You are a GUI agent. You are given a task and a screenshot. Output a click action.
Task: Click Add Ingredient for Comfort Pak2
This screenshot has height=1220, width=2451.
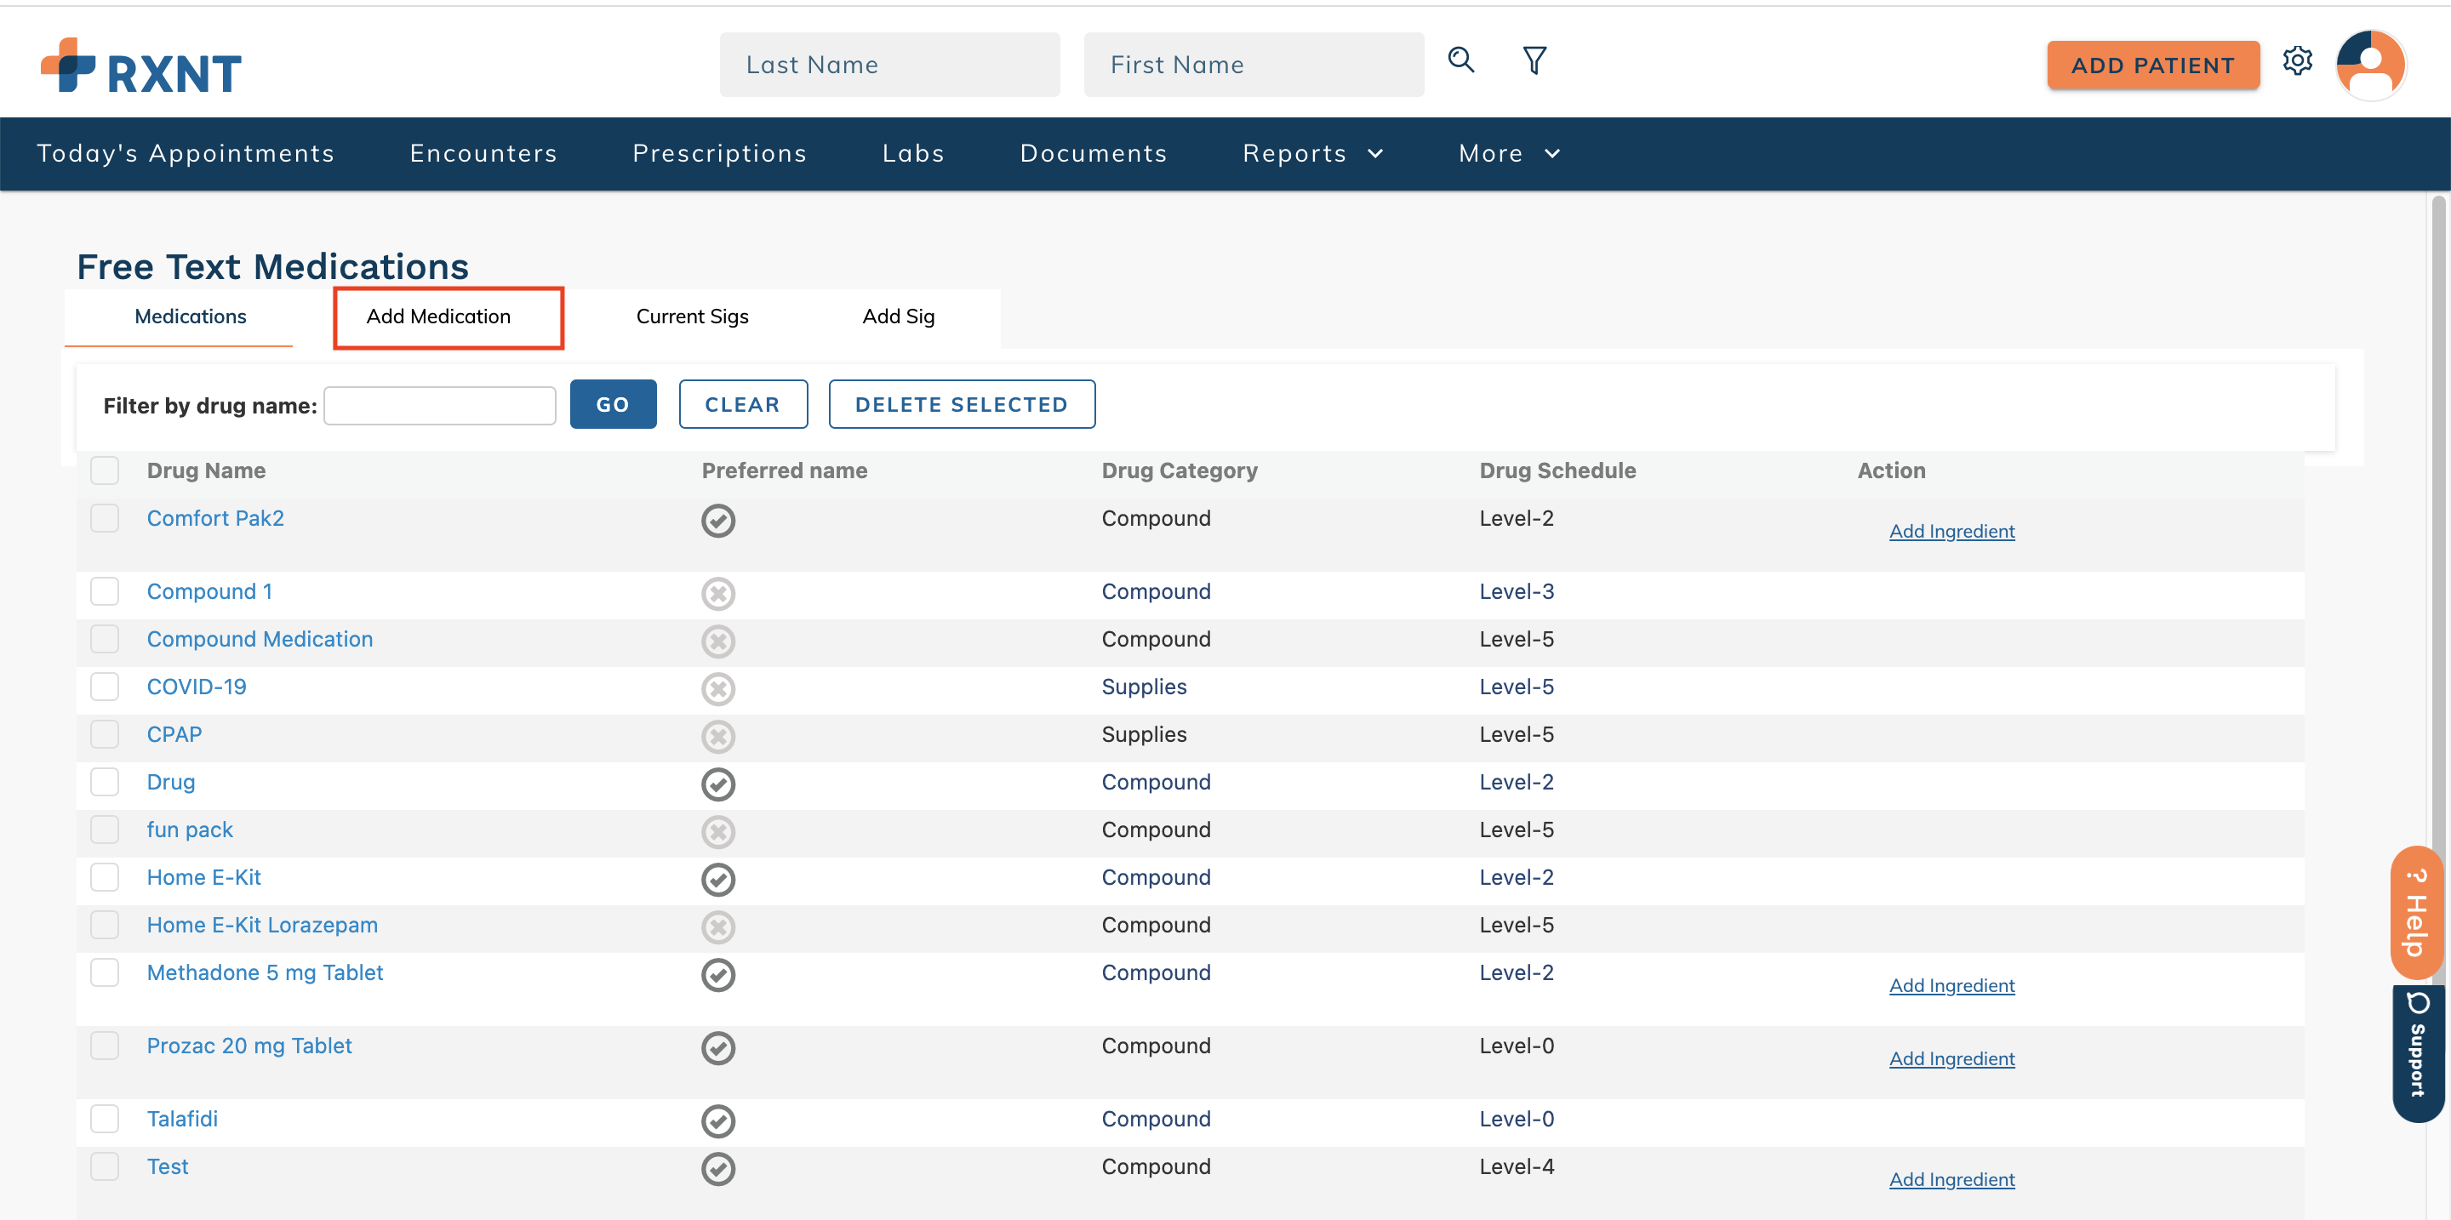pos(1951,532)
